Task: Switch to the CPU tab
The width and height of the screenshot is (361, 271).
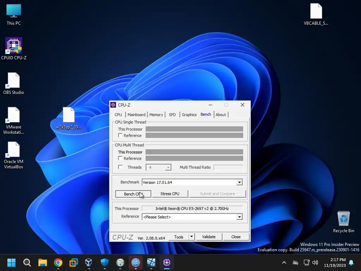Action: click(118, 115)
